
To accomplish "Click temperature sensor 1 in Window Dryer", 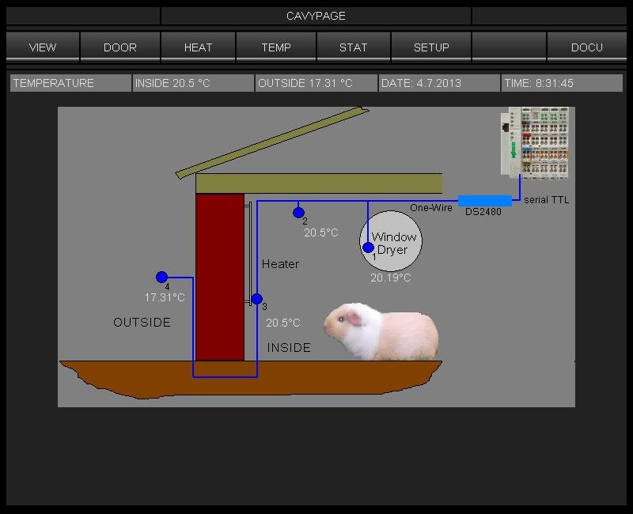I will [368, 248].
